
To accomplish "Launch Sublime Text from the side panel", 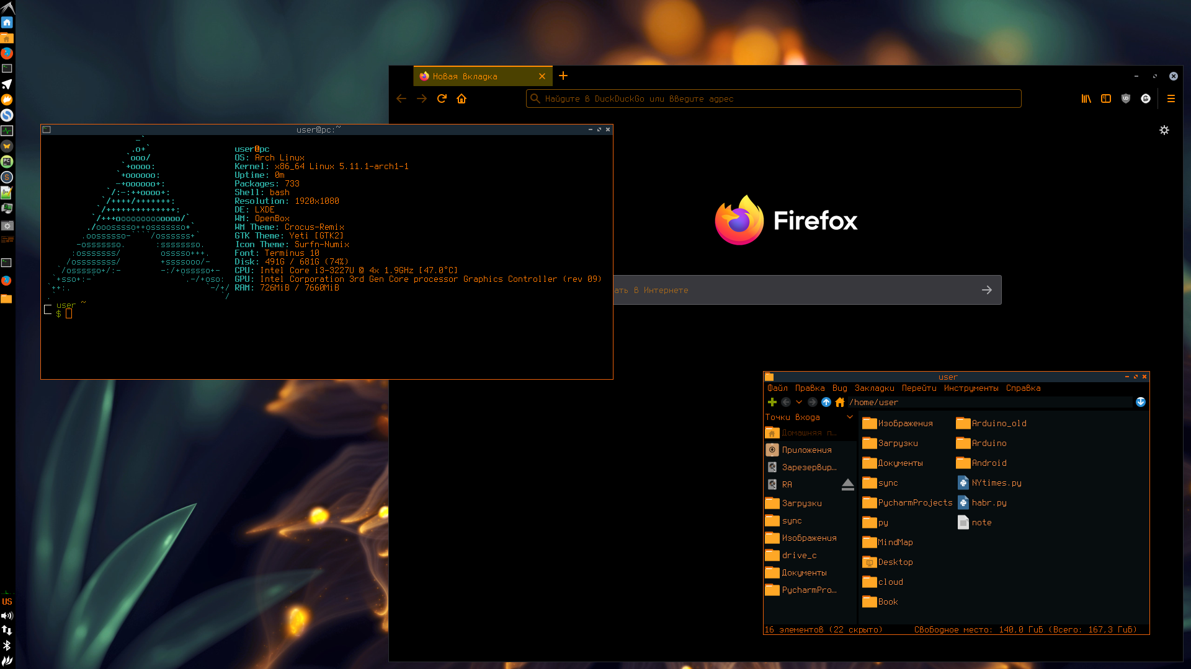I will click(7, 177).
